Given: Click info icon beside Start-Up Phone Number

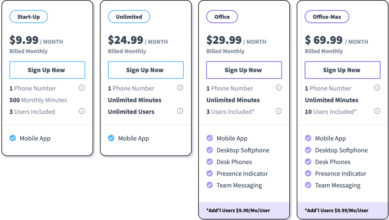Looking at the screenshot, I should point(82,88).
